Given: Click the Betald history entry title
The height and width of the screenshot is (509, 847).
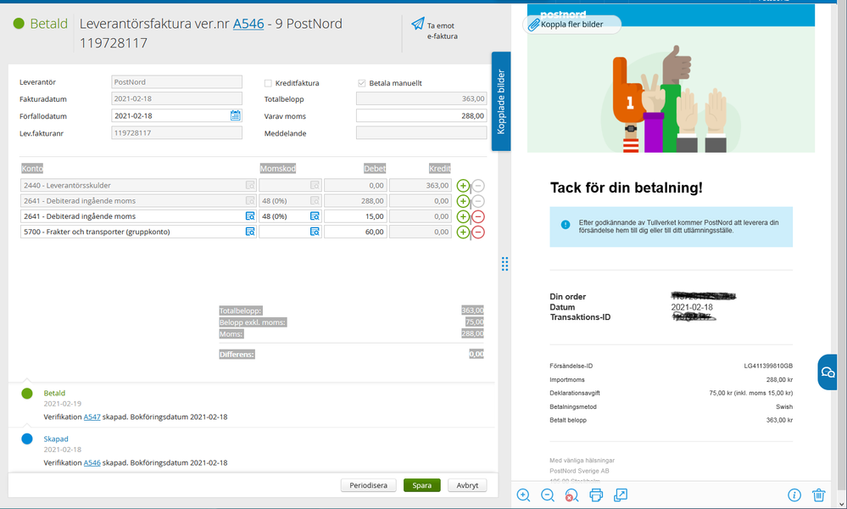Looking at the screenshot, I should (x=54, y=394).
